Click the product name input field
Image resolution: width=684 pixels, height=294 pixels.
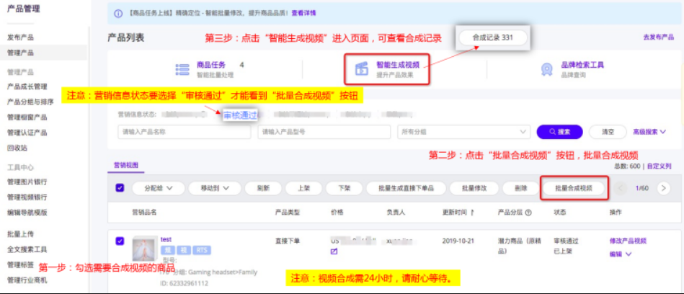click(x=184, y=132)
